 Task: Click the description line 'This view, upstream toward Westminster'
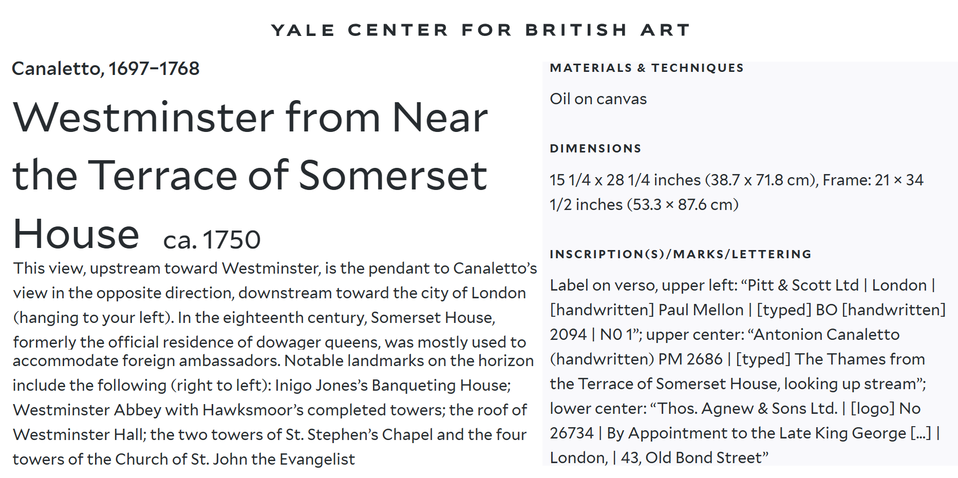coord(275,268)
